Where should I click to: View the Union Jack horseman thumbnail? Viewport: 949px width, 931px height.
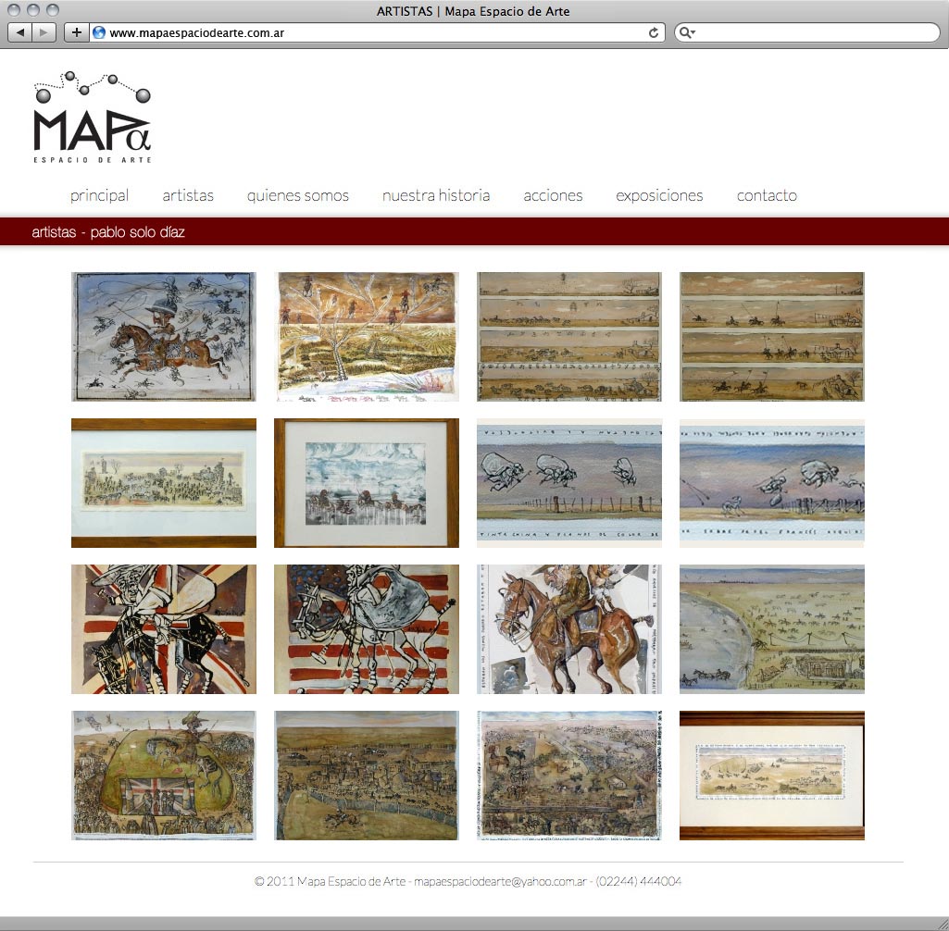163,629
